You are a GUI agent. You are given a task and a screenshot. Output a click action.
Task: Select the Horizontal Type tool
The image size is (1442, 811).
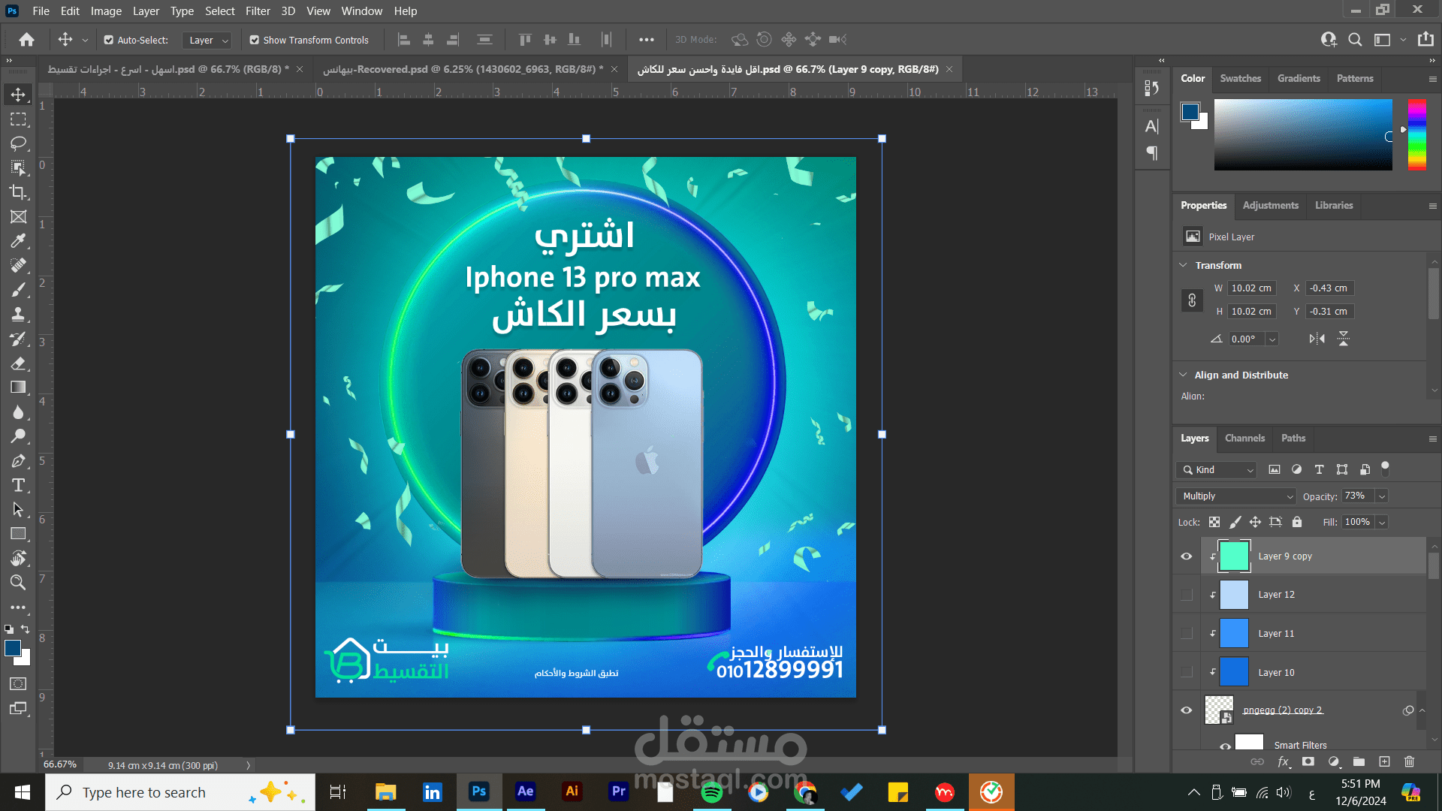coord(18,485)
